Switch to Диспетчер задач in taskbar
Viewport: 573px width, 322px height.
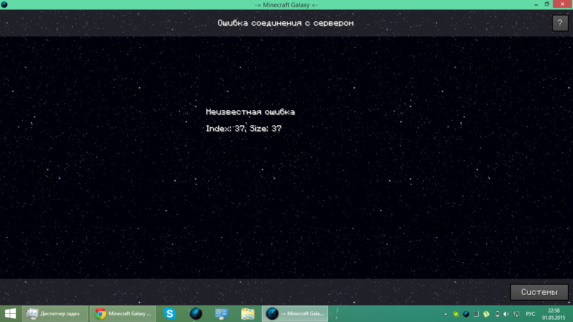(x=55, y=314)
